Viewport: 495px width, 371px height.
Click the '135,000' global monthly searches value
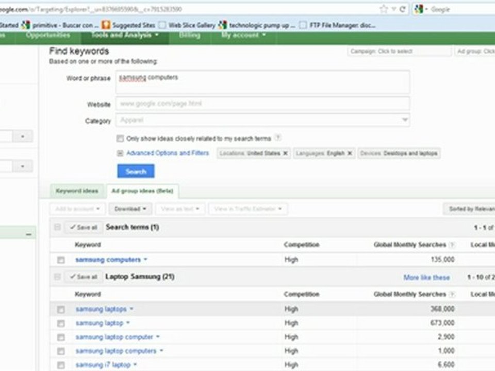tap(442, 260)
